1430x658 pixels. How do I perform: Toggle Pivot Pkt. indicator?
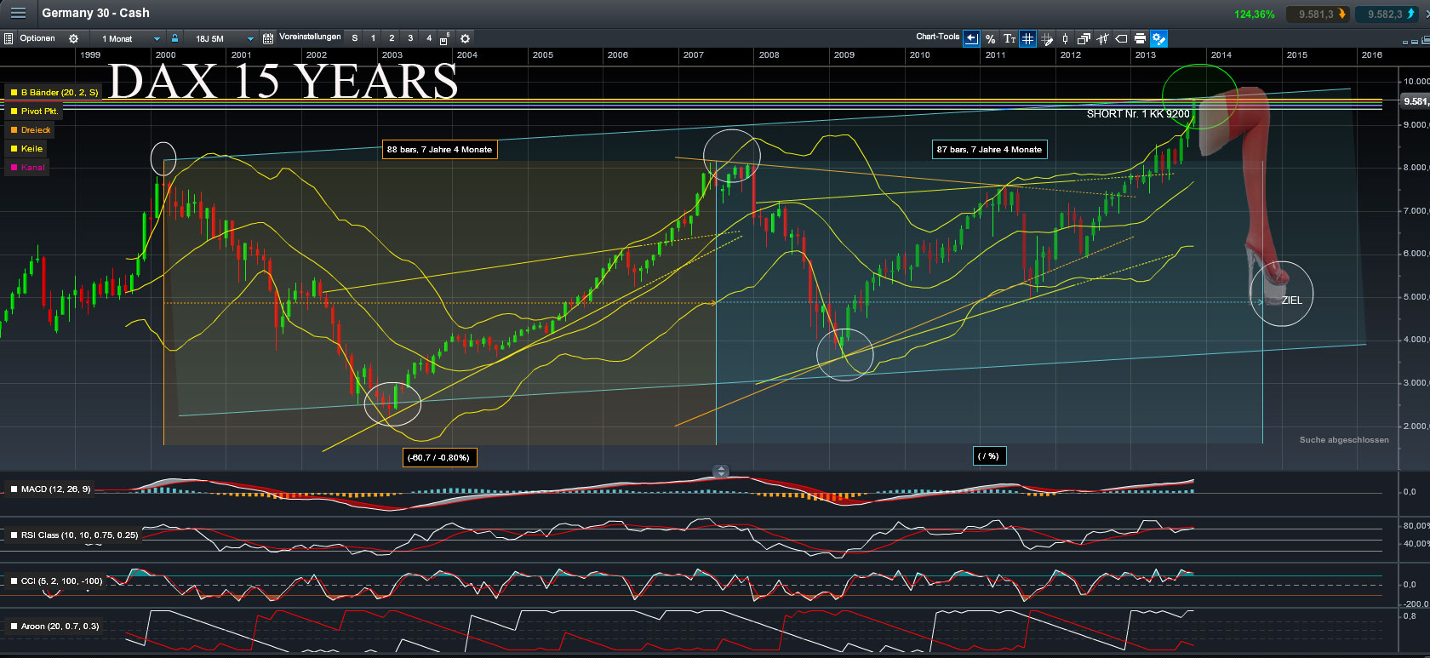(x=34, y=111)
